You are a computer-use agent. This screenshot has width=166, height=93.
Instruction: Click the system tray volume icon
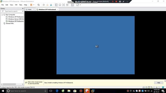(148, 91)
